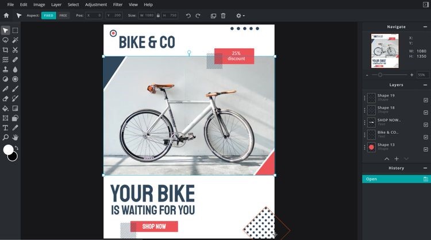
Task: Select the Hand pan tool
Action: click(15, 137)
